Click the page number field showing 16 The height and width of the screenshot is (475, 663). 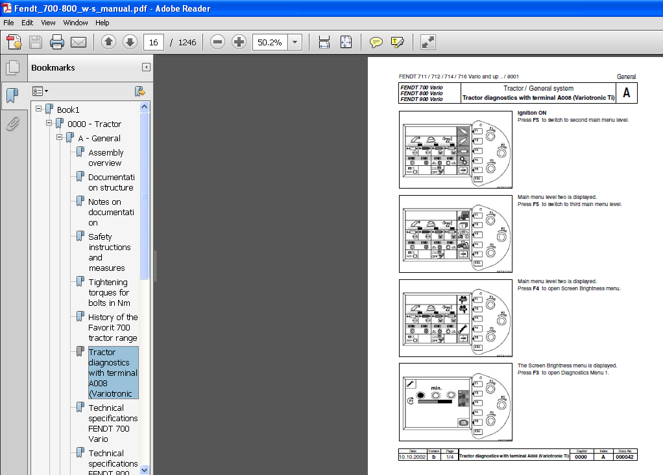point(154,42)
